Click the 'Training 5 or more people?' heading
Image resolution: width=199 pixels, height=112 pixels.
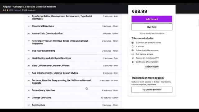tap(148, 78)
